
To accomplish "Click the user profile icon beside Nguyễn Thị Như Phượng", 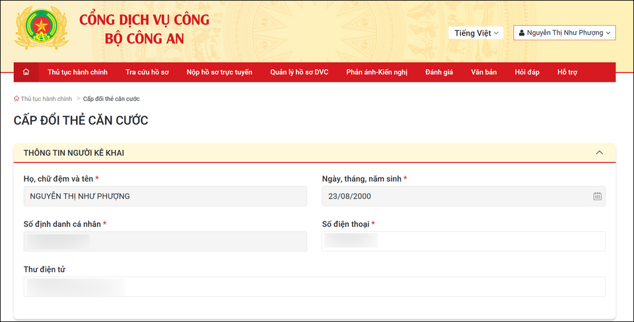I will pyautogui.click(x=522, y=33).
